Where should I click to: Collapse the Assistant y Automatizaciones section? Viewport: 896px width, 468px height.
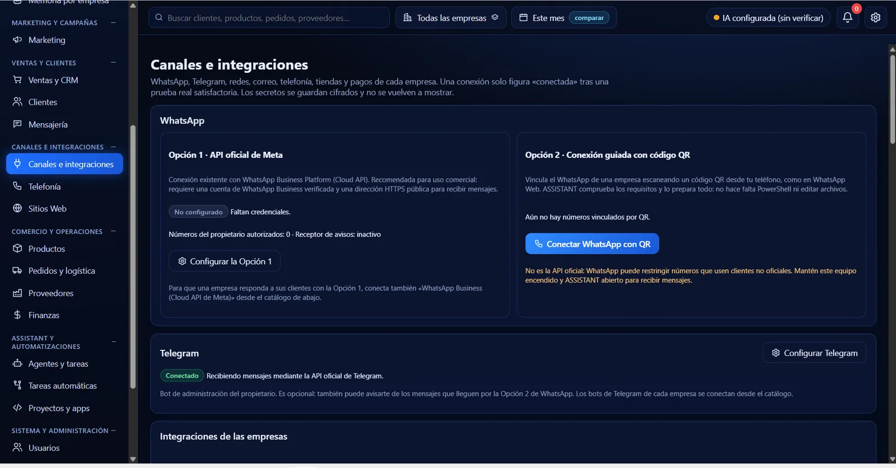pyautogui.click(x=114, y=342)
